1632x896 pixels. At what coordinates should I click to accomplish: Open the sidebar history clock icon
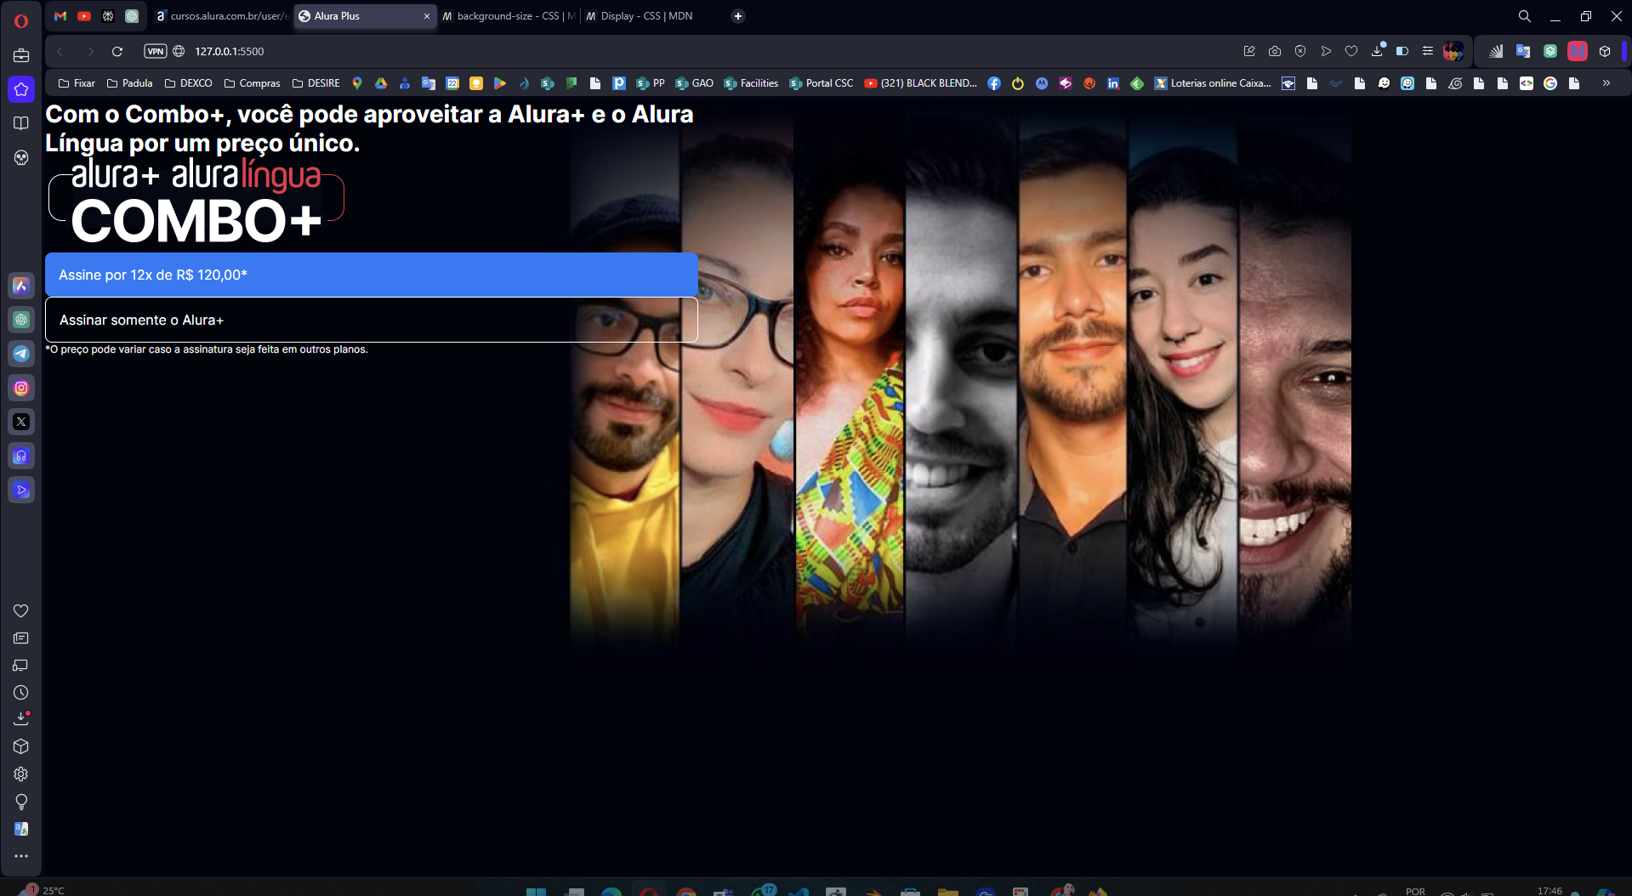[21, 693]
